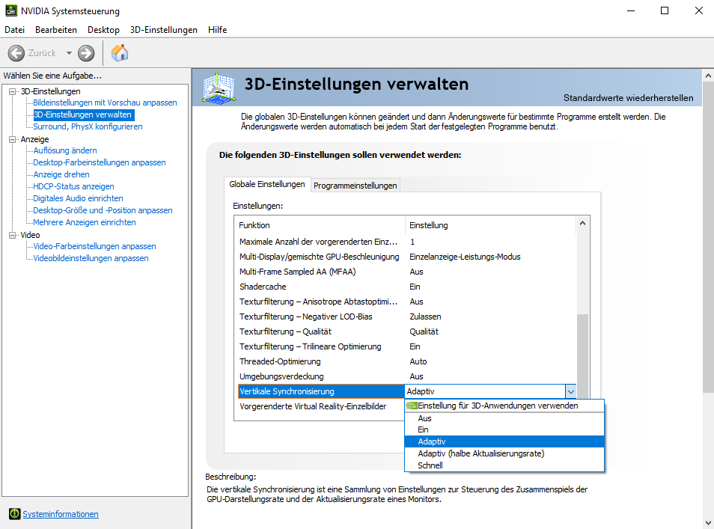Open Bildeinstellungen mit Vorschau anpassen
Image resolution: width=714 pixels, height=529 pixels.
tap(105, 103)
